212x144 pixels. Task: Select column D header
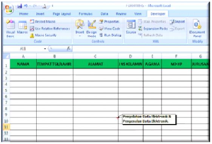click(x=131, y=56)
